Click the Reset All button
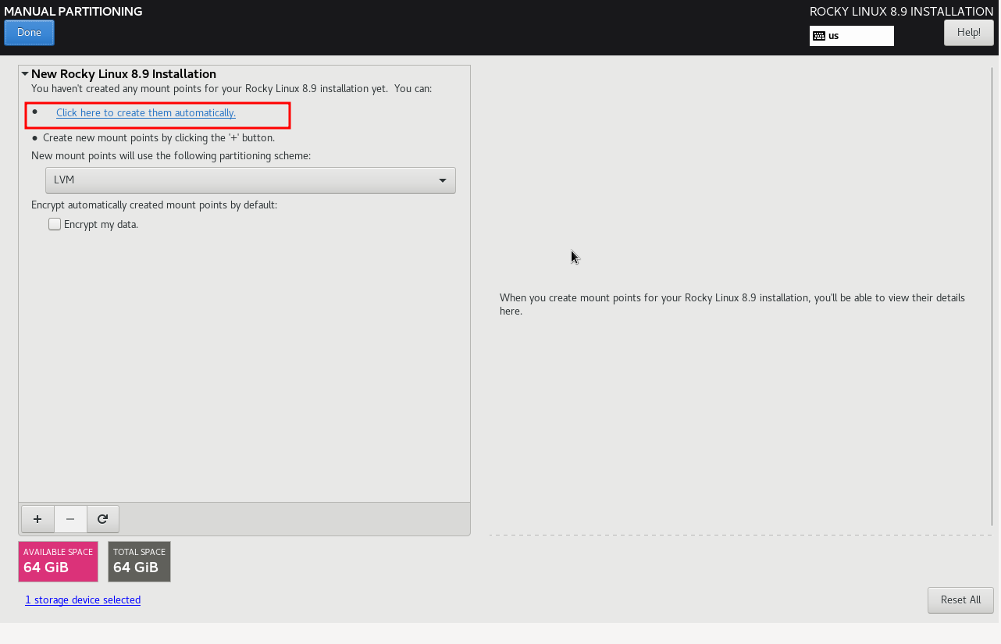The image size is (1001, 644). (x=960, y=600)
